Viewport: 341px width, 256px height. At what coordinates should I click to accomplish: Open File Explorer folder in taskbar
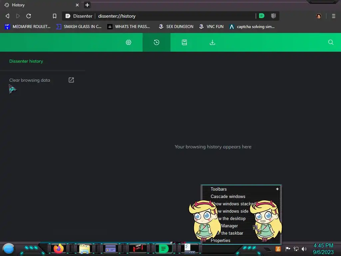point(84,249)
